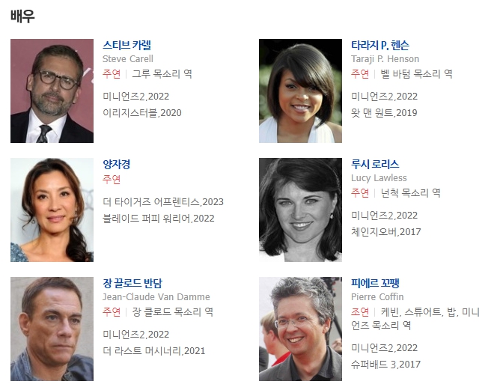This screenshot has height=387, width=491.
Task: Open the 이리지스터블,2020 film link
Action: 142,112
